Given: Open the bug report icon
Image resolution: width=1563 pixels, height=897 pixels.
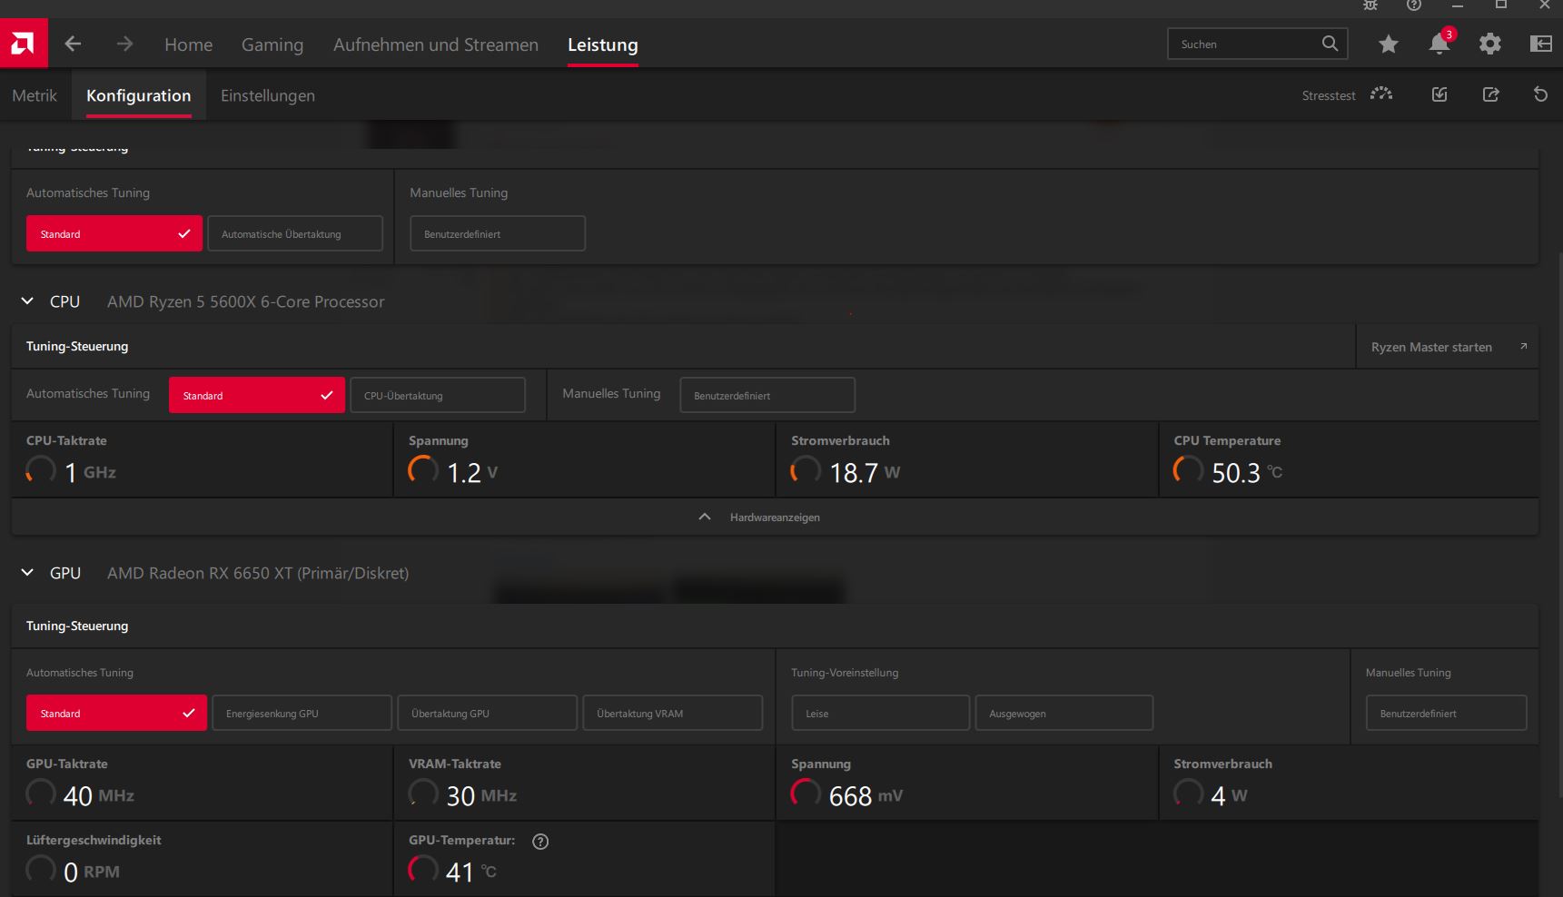Looking at the screenshot, I should pos(1370,5).
